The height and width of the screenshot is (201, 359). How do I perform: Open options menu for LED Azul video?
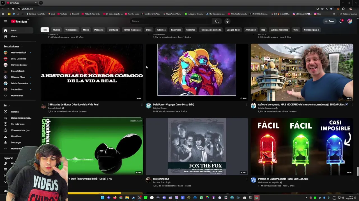(x=352, y=179)
